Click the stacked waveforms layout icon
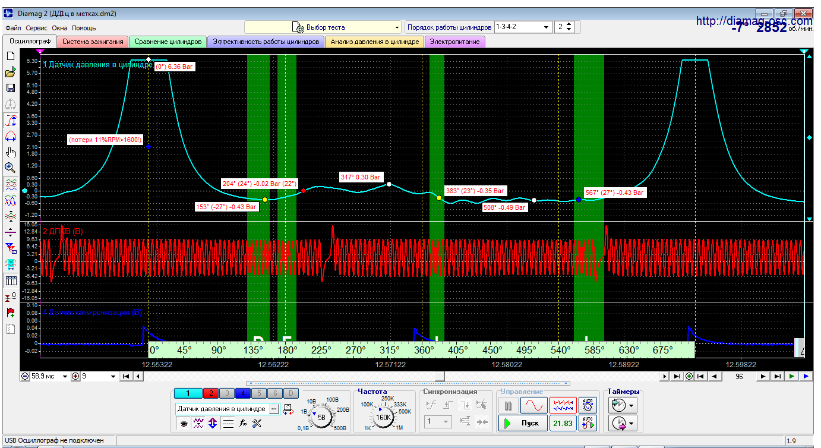The width and height of the screenshot is (821, 448). pos(10,185)
